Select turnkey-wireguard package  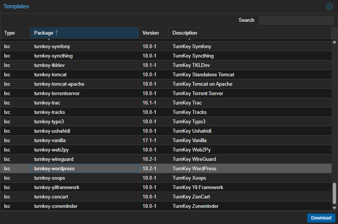54,159
